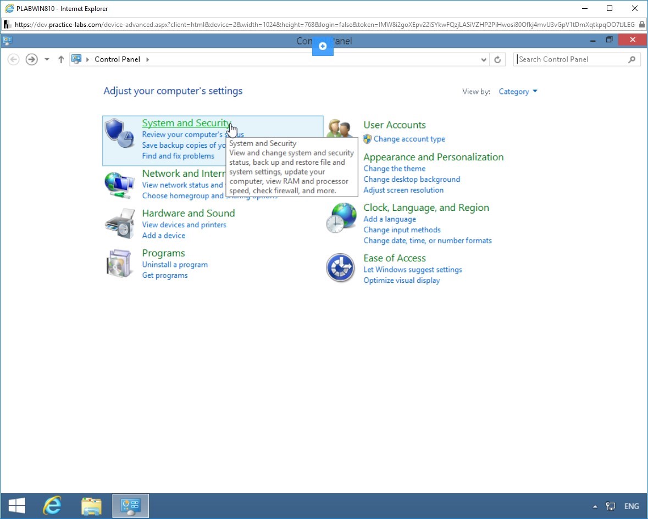
Task: Open the Windows Start button
Action: pos(17,506)
